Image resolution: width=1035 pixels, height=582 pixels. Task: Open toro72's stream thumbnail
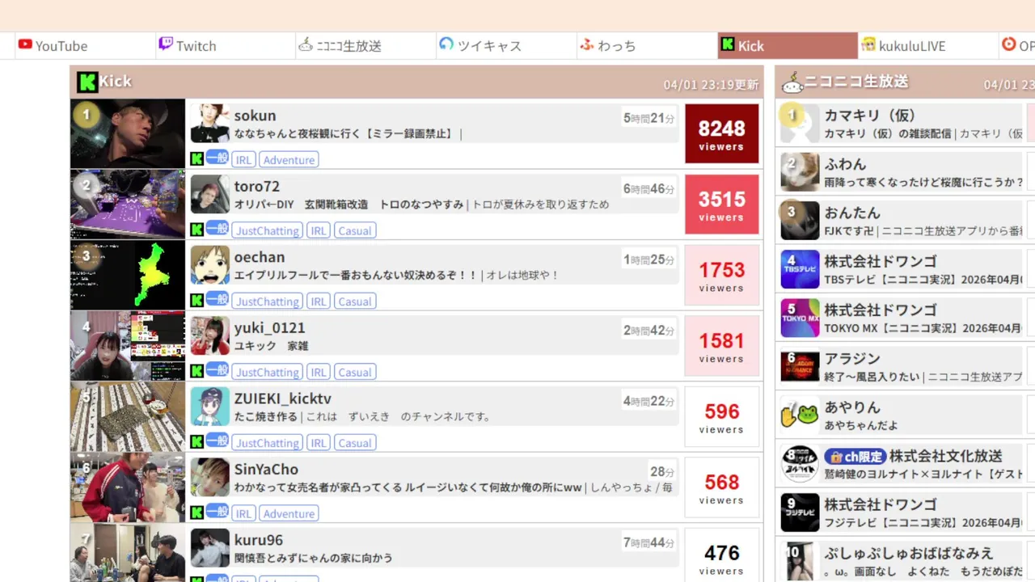[x=128, y=205]
